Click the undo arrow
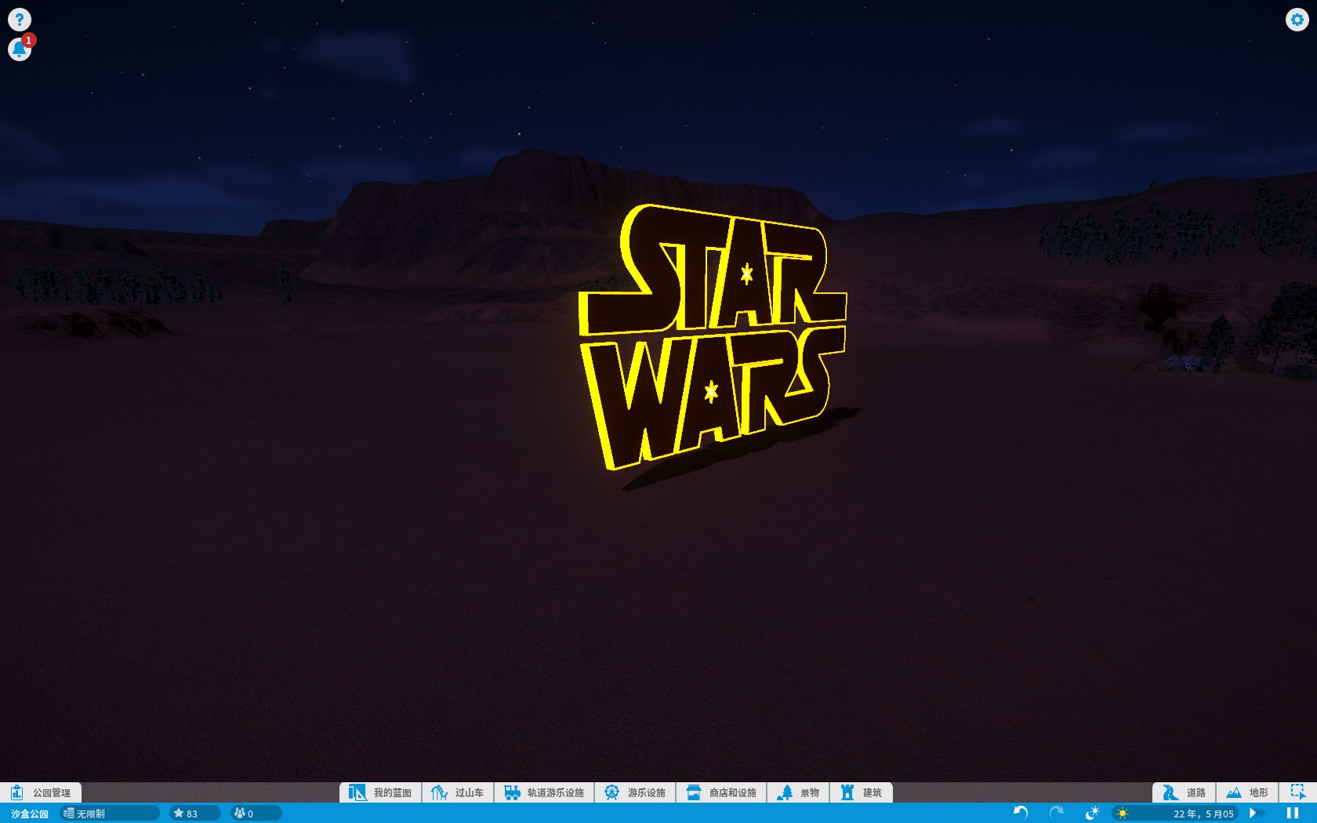Screen dimensions: 1317x823 tap(1021, 813)
